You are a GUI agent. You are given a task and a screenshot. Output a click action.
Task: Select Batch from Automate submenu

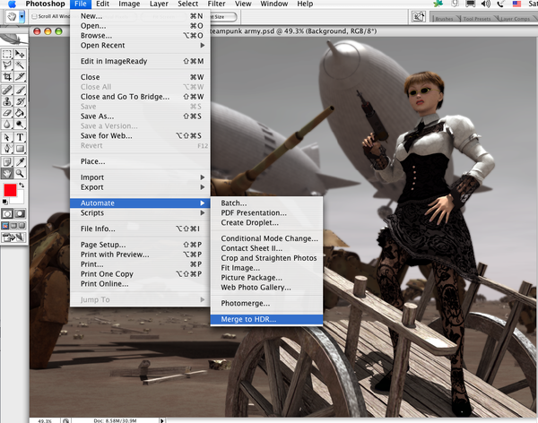(266, 203)
